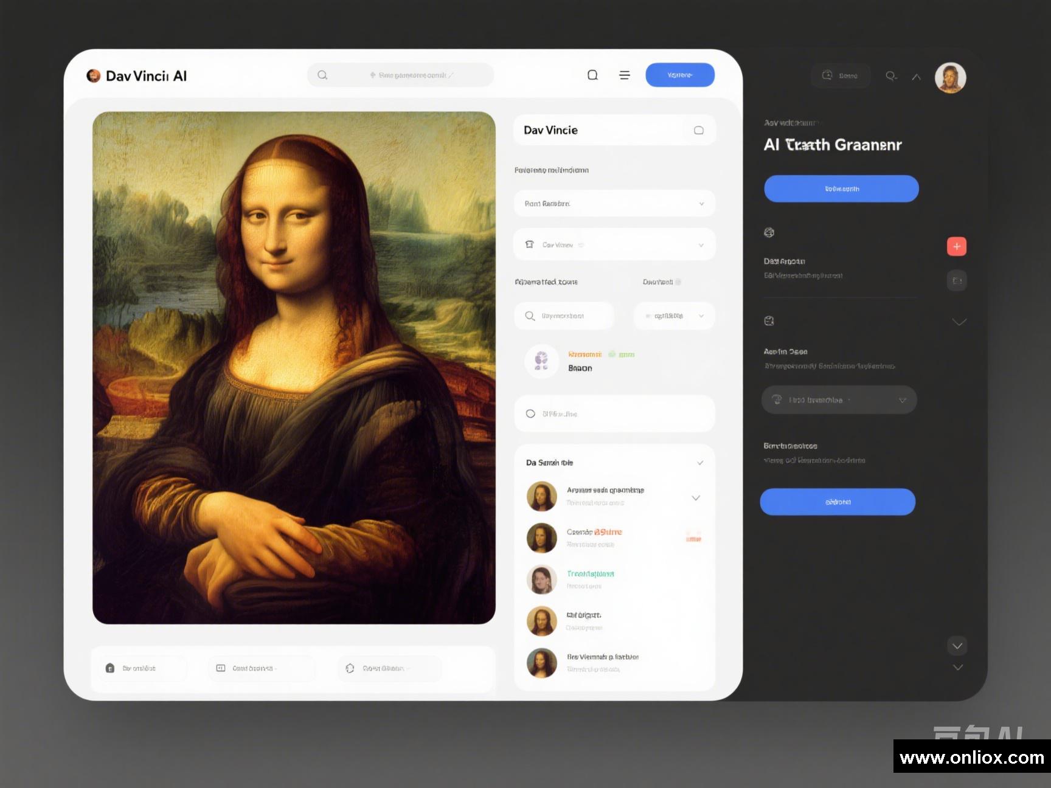The width and height of the screenshot is (1051, 788).
Task: Select the radio circle in the empty option row
Action: tap(530, 413)
